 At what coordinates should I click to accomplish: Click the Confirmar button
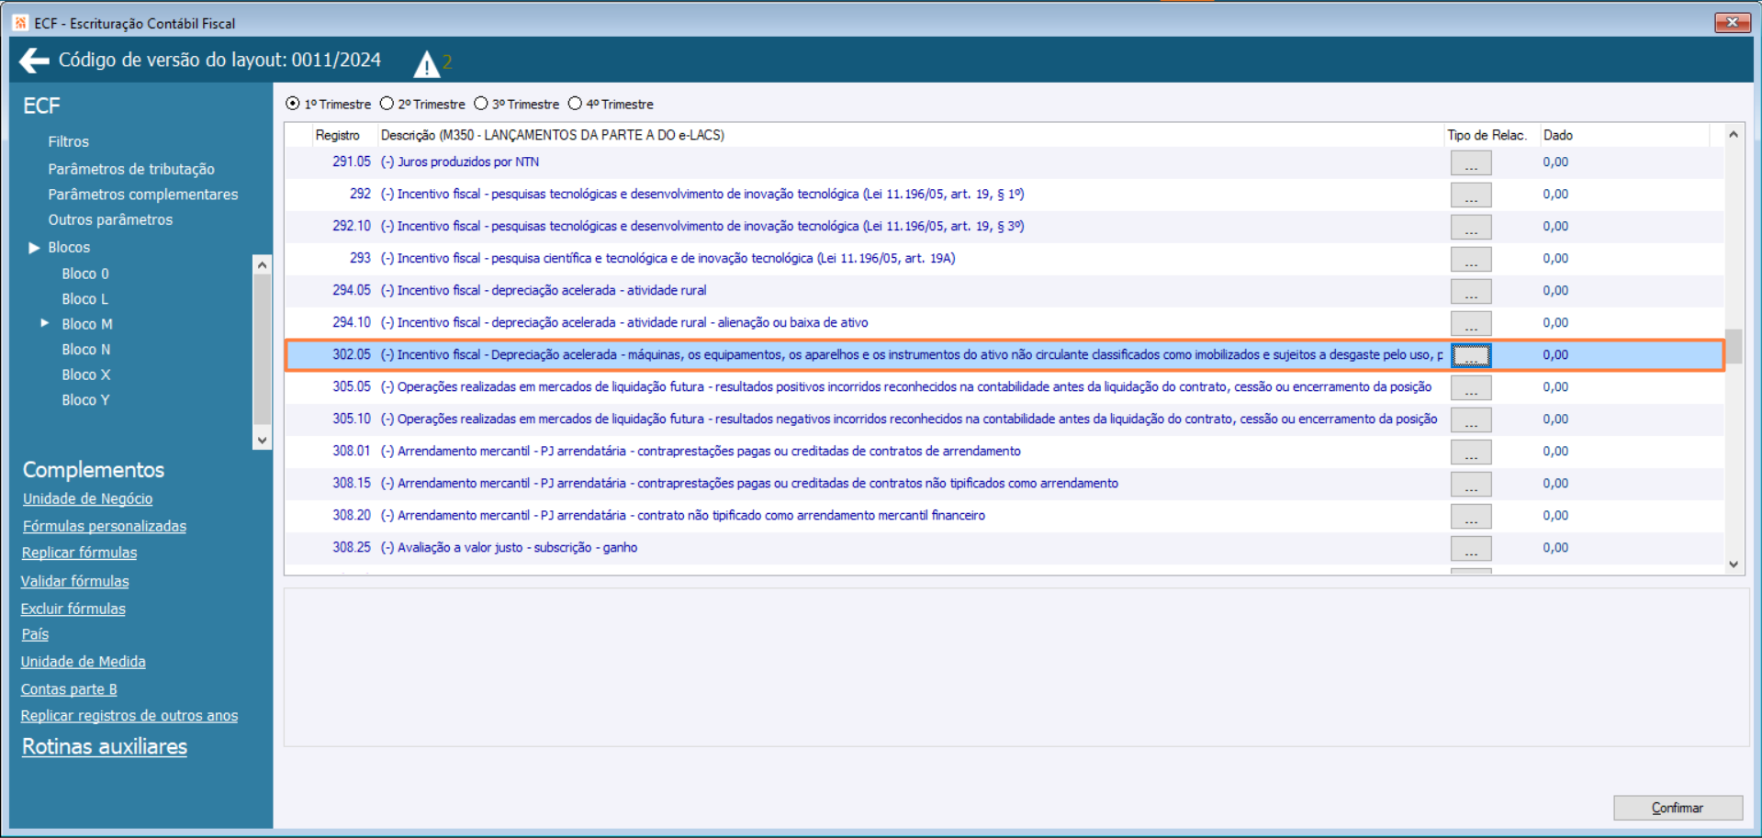click(x=1678, y=808)
